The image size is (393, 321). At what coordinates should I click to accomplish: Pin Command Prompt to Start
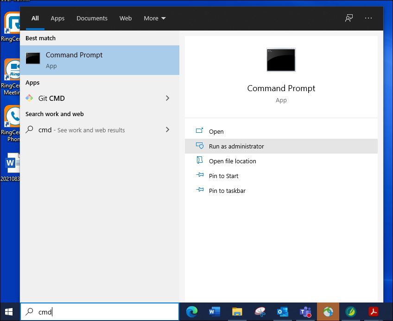pos(281,176)
